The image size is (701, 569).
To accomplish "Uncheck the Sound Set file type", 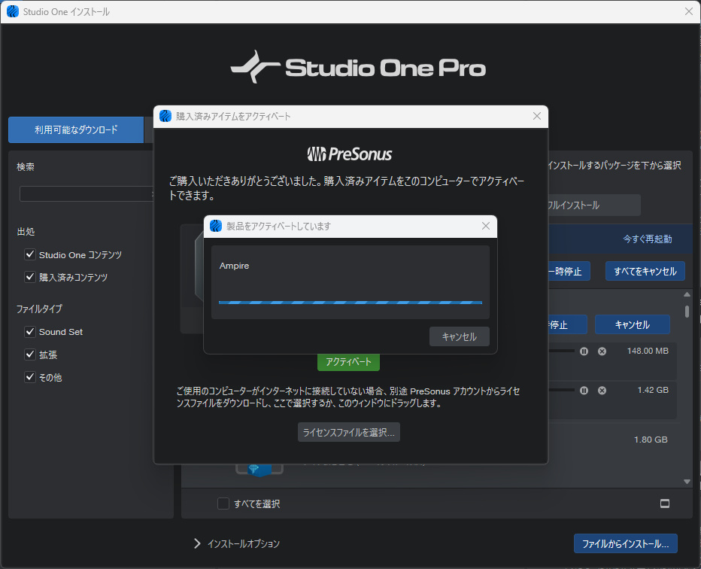I will pos(30,332).
